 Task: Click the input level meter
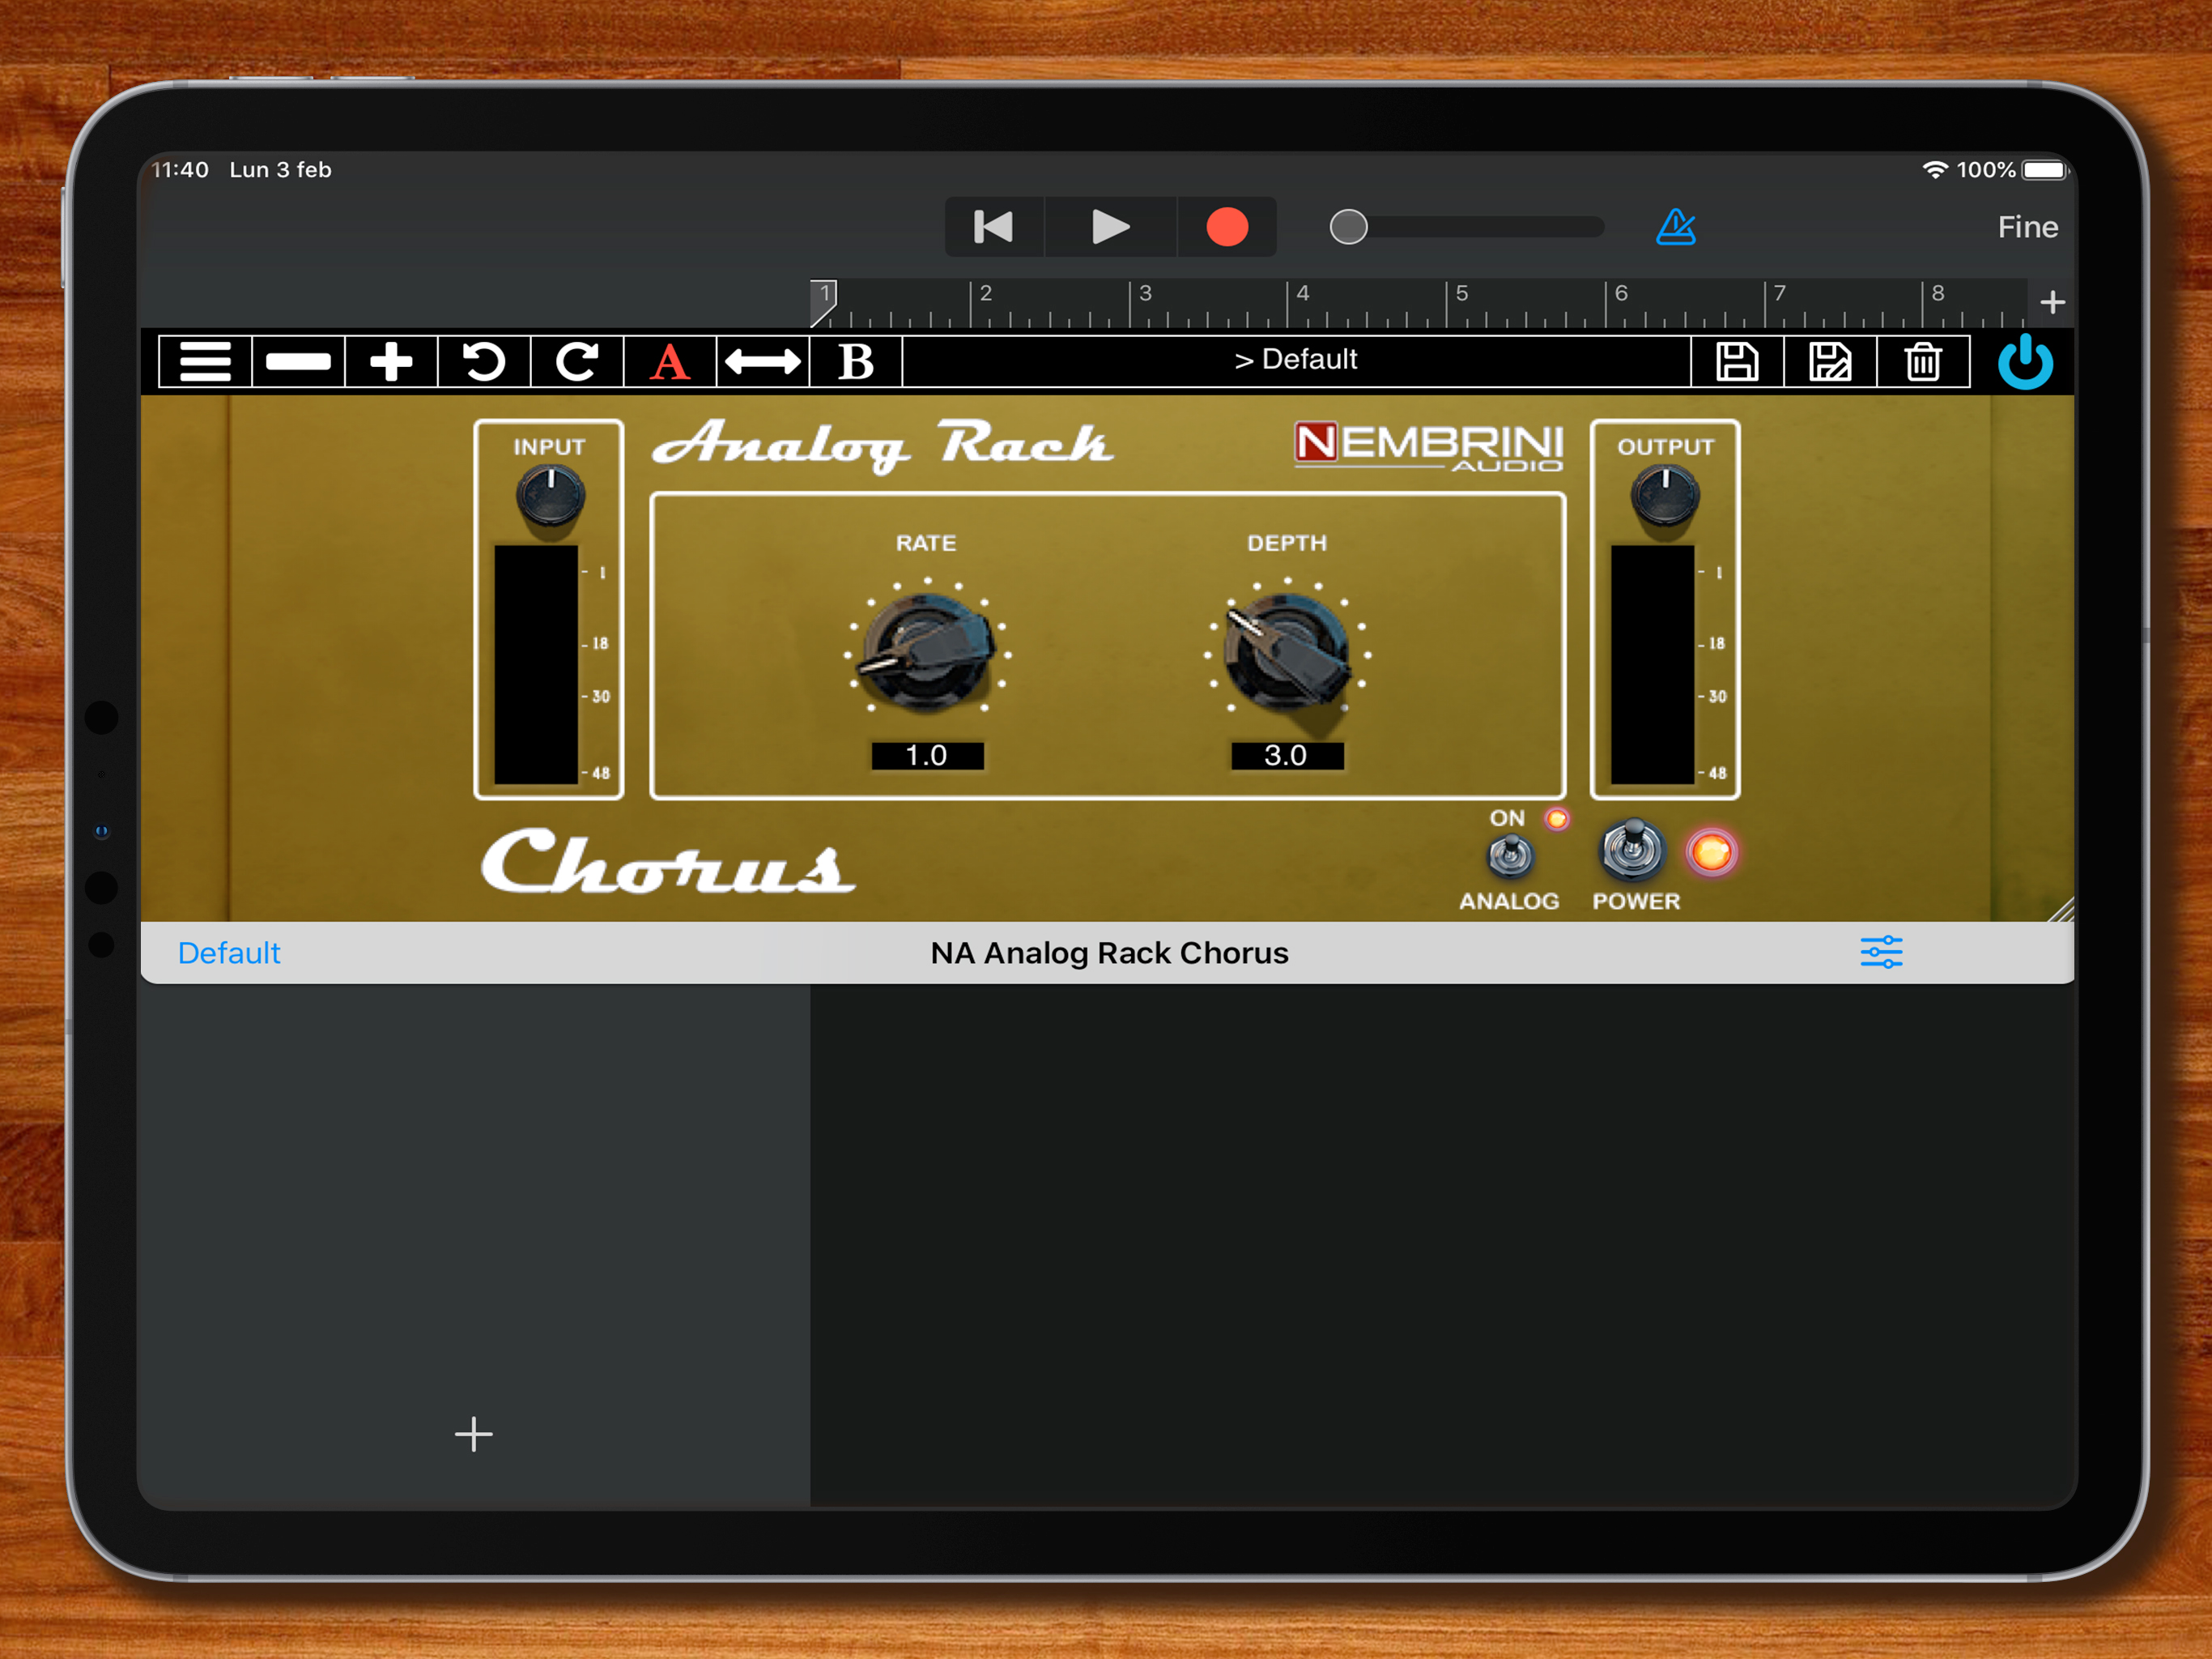click(x=536, y=664)
